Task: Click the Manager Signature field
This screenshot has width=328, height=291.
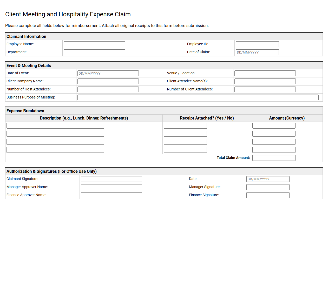Action: coord(268,187)
